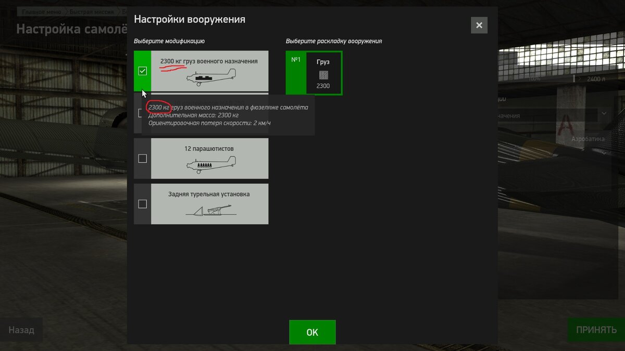Viewport: 625px width, 351px height.
Task: Click the 12 paratroopers aircraft silhouette icon
Action: tap(202, 165)
